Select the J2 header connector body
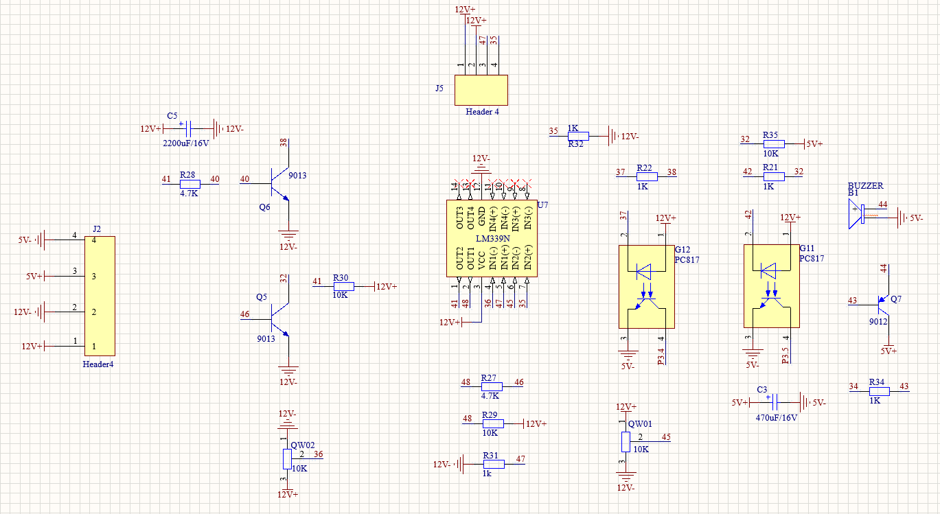The width and height of the screenshot is (940, 514). point(100,296)
